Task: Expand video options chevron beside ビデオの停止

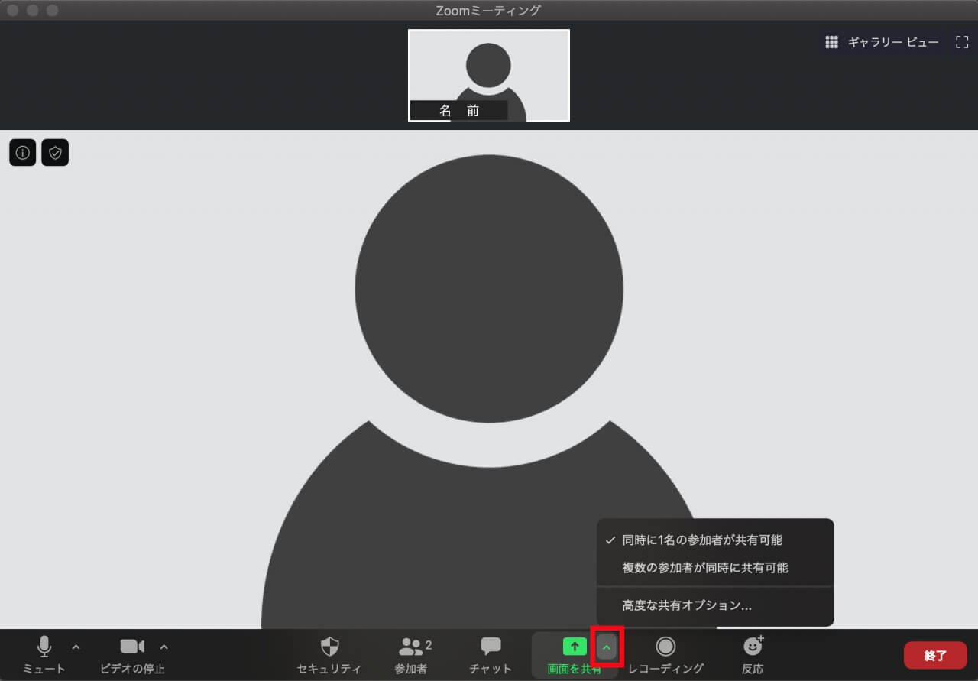Action: point(164,647)
